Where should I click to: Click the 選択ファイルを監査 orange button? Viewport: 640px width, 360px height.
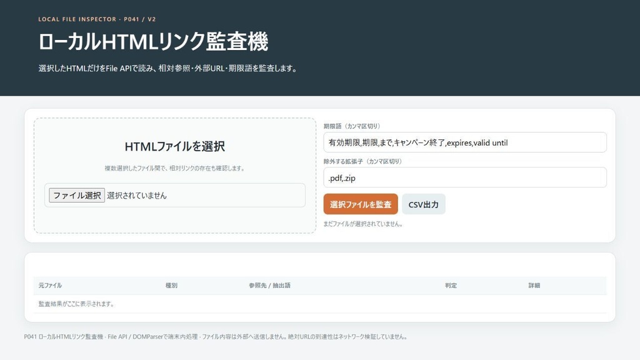point(361,204)
